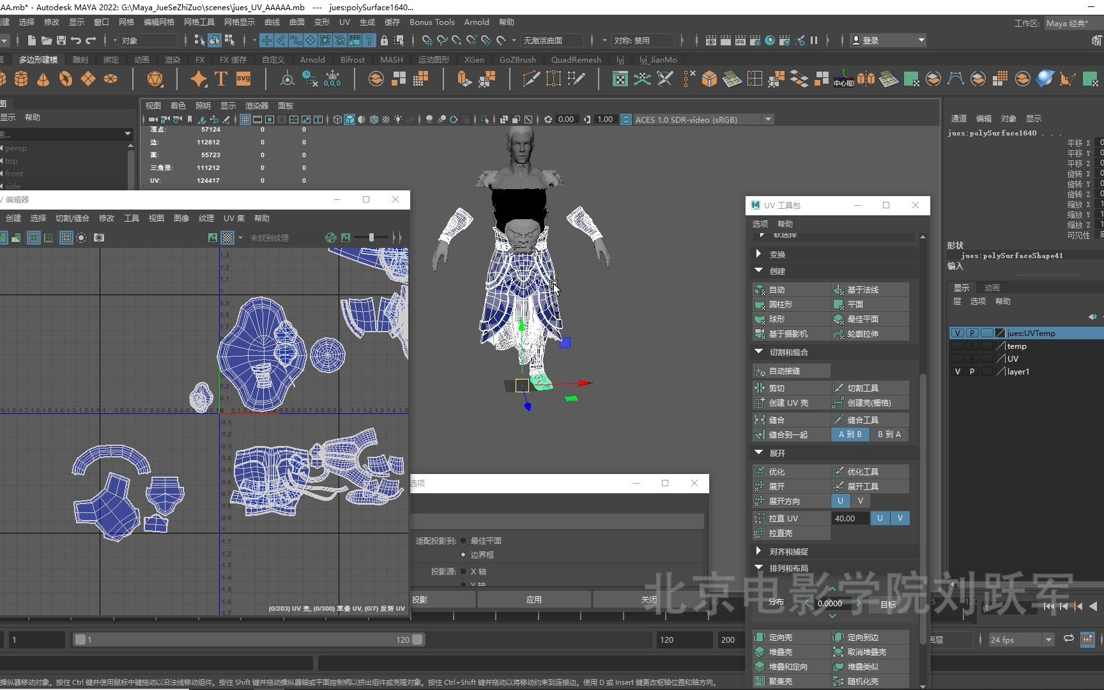Select the Bounding Box radio option
1104x690 pixels.
click(464, 555)
